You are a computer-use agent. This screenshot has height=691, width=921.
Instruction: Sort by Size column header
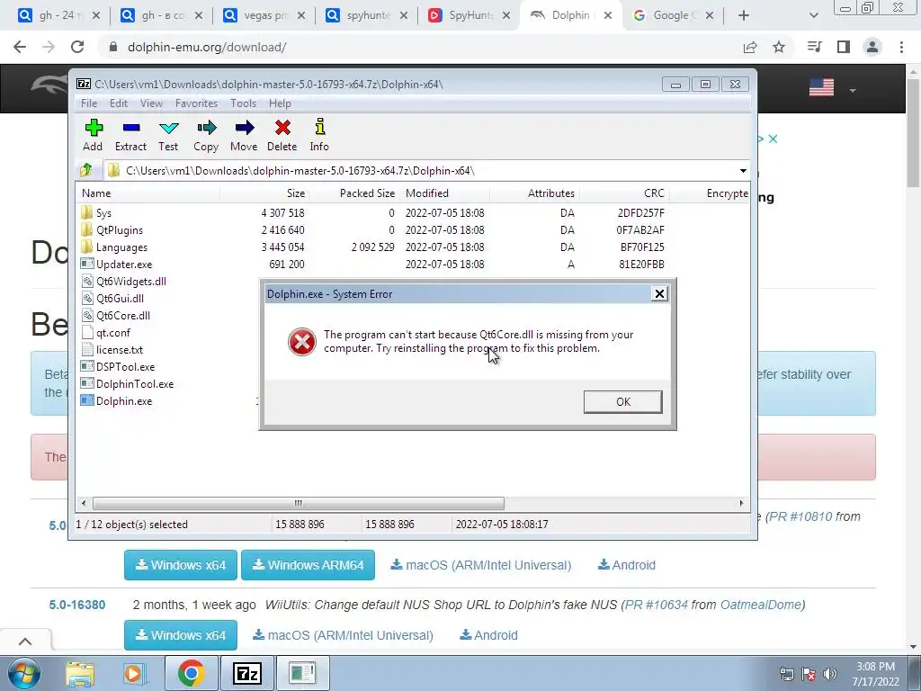click(x=265, y=193)
